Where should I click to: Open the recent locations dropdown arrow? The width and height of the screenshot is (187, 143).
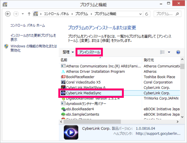[23, 14]
